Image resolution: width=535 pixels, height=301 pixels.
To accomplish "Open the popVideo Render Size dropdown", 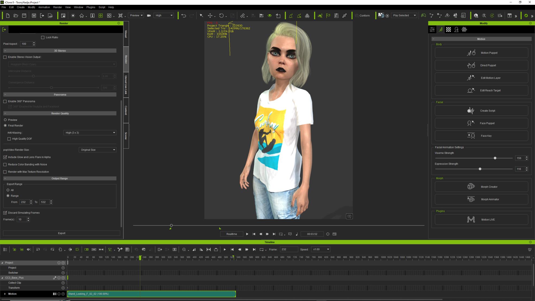I will pyautogui.click(x=97, y=150).
